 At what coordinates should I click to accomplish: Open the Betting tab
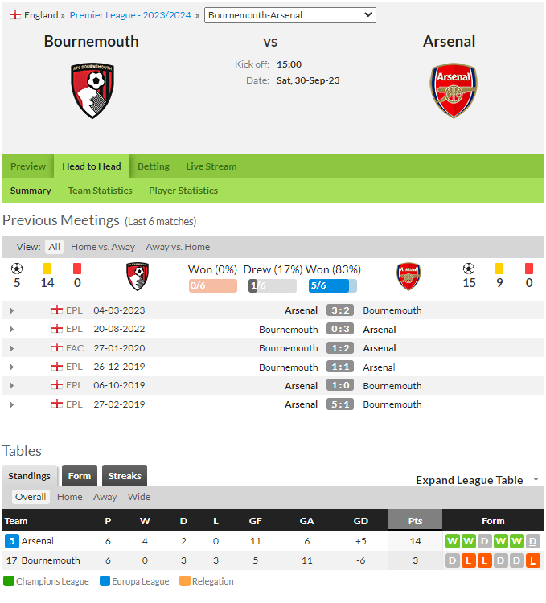pyautogui.click(x=154, y=166)
